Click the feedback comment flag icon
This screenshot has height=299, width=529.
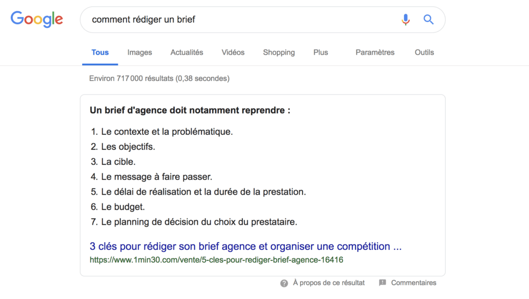tap(382, 283)
